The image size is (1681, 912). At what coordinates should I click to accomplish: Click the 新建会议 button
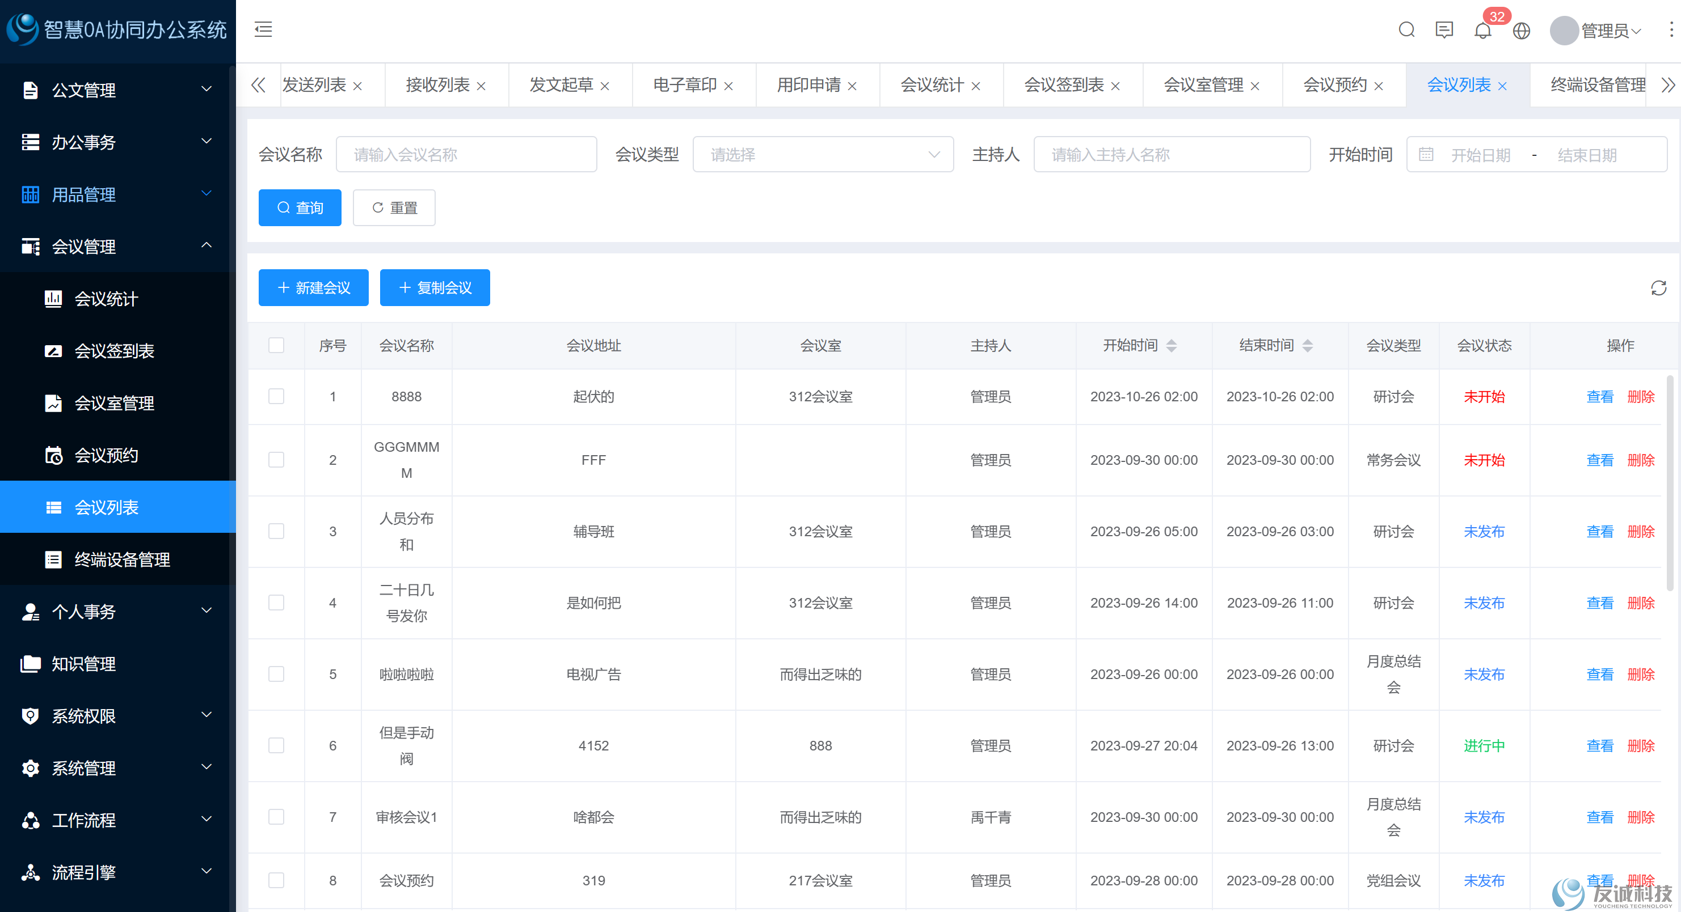(x=313, y=287)
